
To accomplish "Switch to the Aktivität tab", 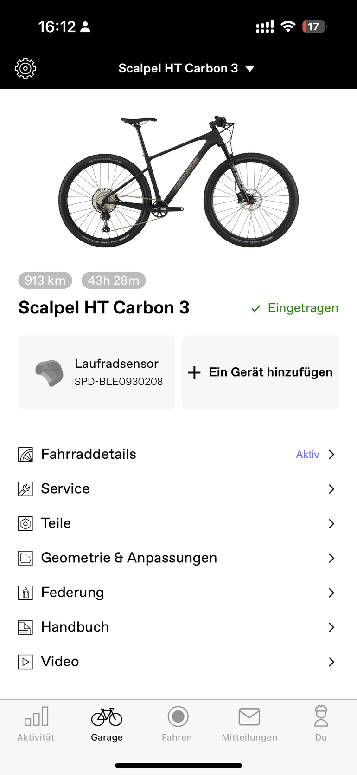I will point(36,723).
